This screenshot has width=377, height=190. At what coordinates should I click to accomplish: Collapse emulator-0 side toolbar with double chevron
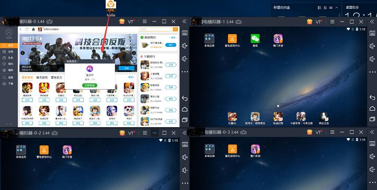[184, 22]
